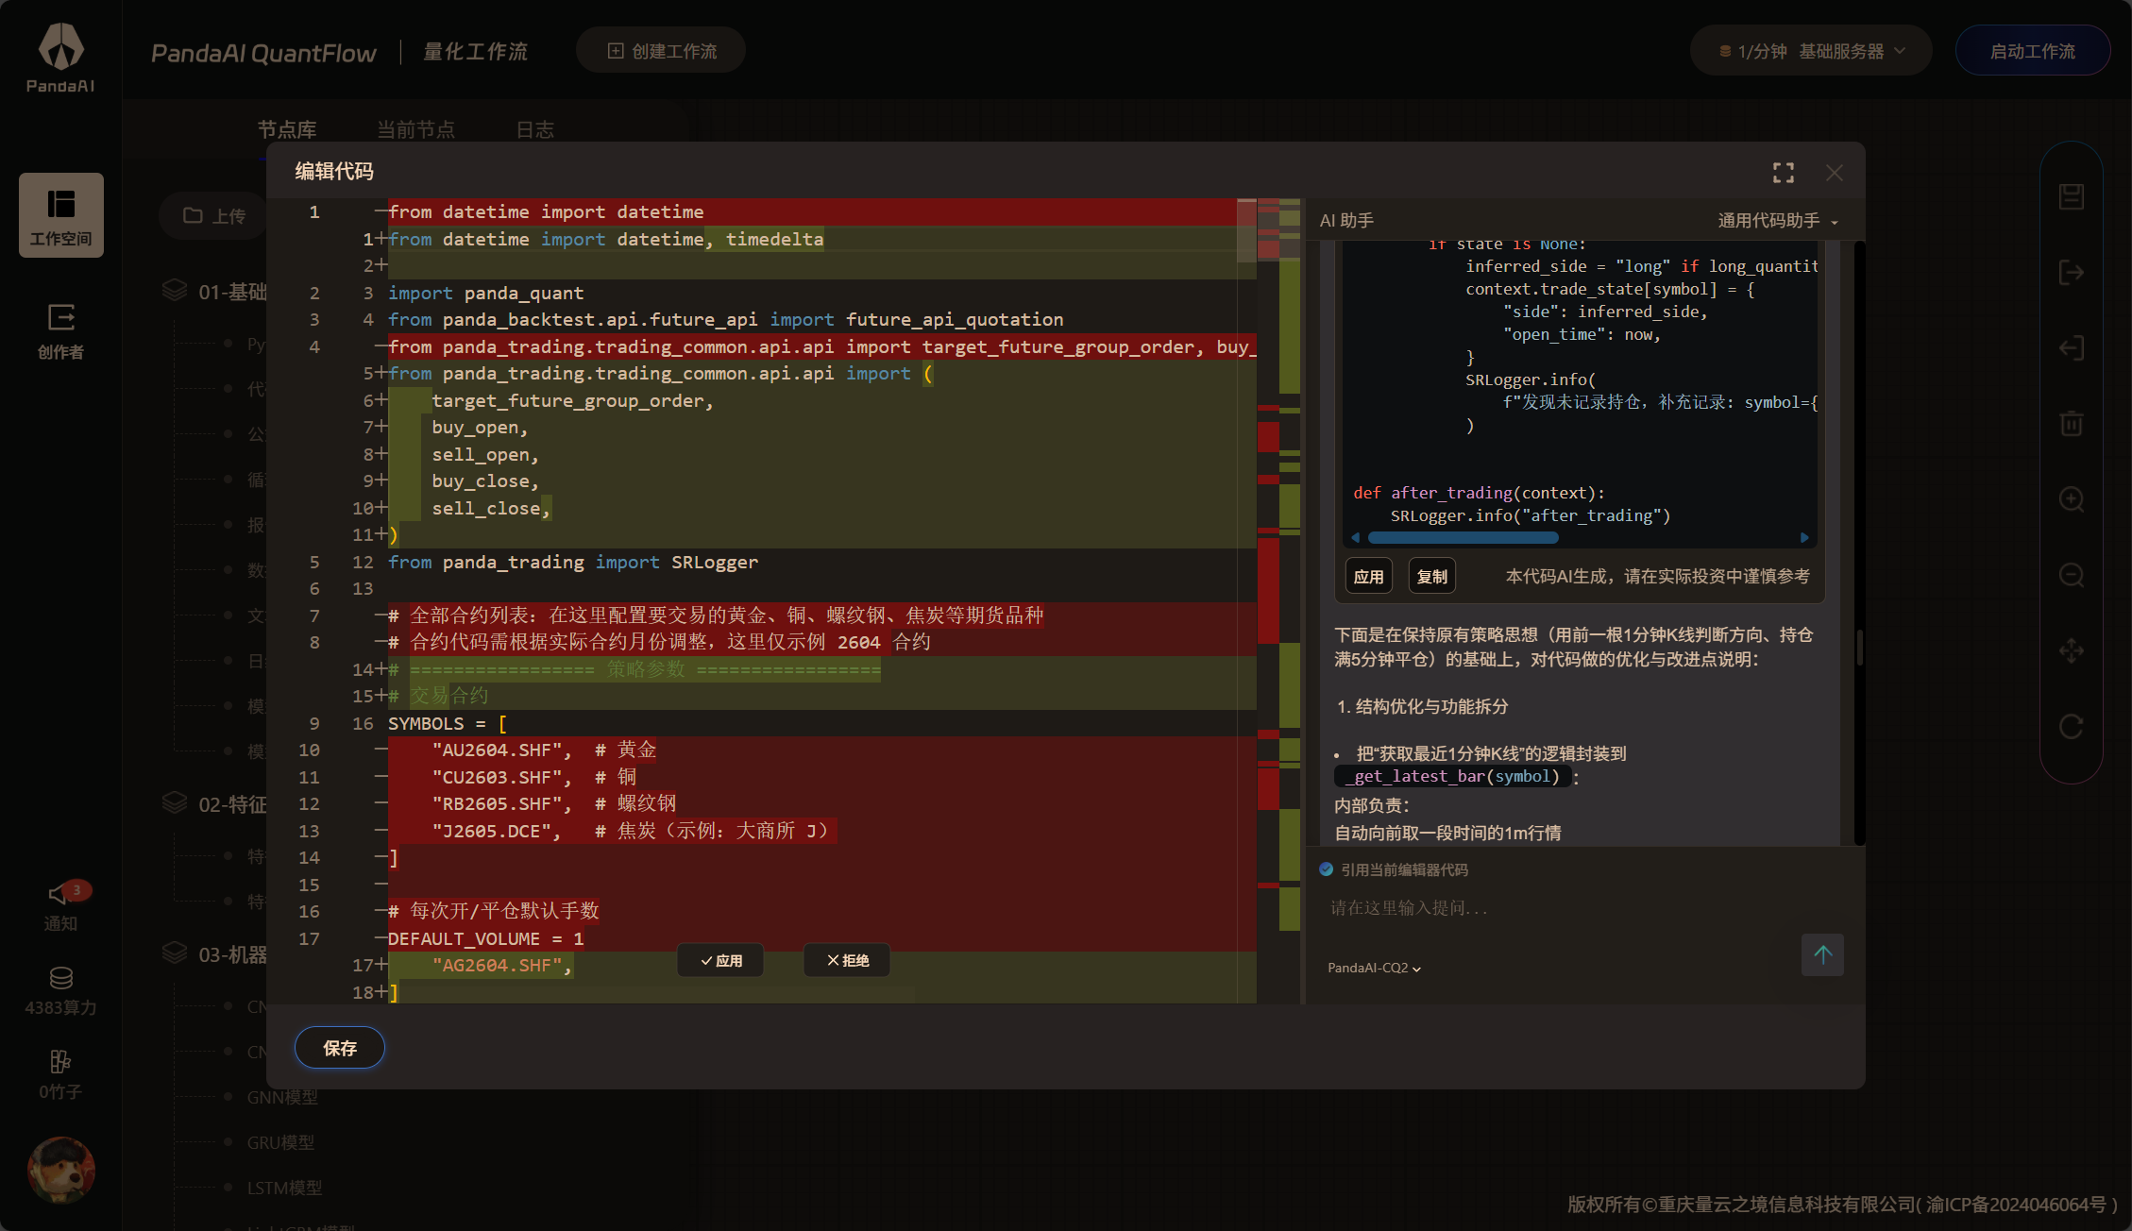Viewport: 2132px width, 1231px height.
Task: Toggle the 引用当前编辑器代码 checkbox
Action: pos(1327,869)
